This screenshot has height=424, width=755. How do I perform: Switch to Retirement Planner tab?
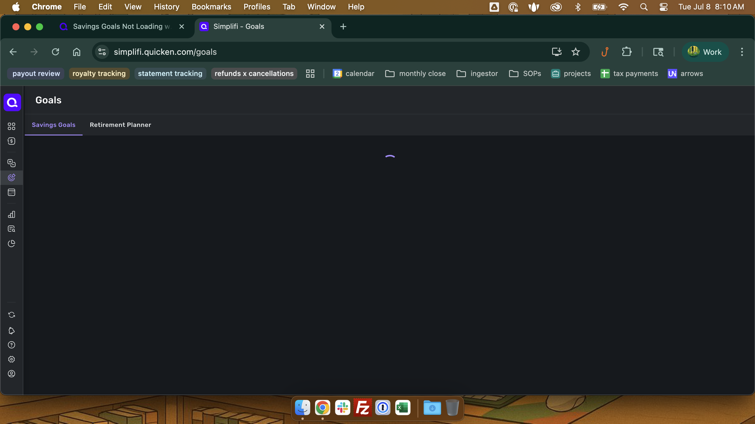120,125
